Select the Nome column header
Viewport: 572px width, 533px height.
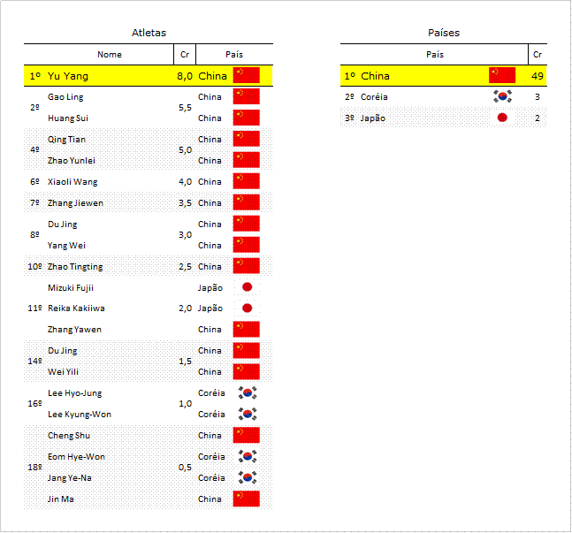click(x=110, y=54)
